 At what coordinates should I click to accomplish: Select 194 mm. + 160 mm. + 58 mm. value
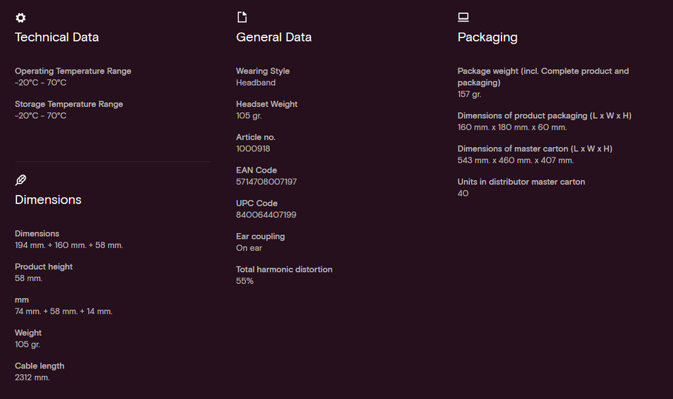pyautogui.click(x=68, y=245)
